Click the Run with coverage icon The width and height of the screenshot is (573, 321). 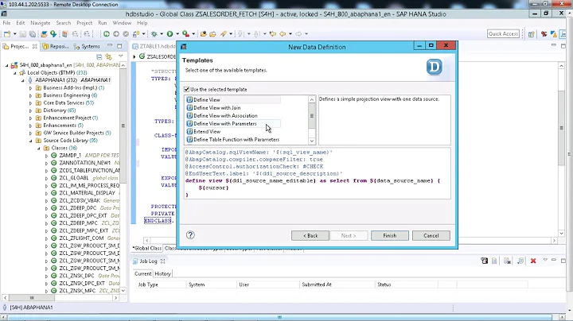(x=186, y=34)
